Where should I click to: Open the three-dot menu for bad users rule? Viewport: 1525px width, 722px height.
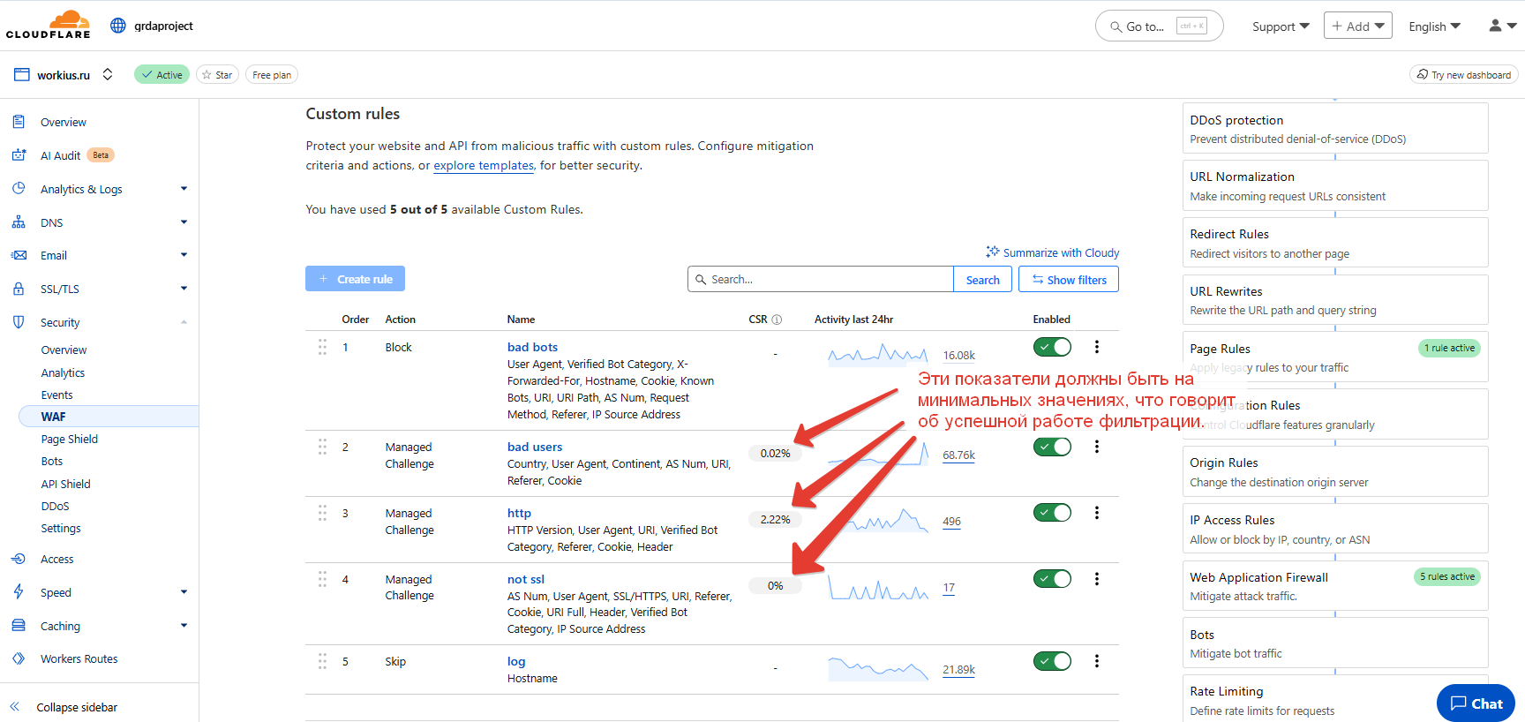tap(1097, 447)
